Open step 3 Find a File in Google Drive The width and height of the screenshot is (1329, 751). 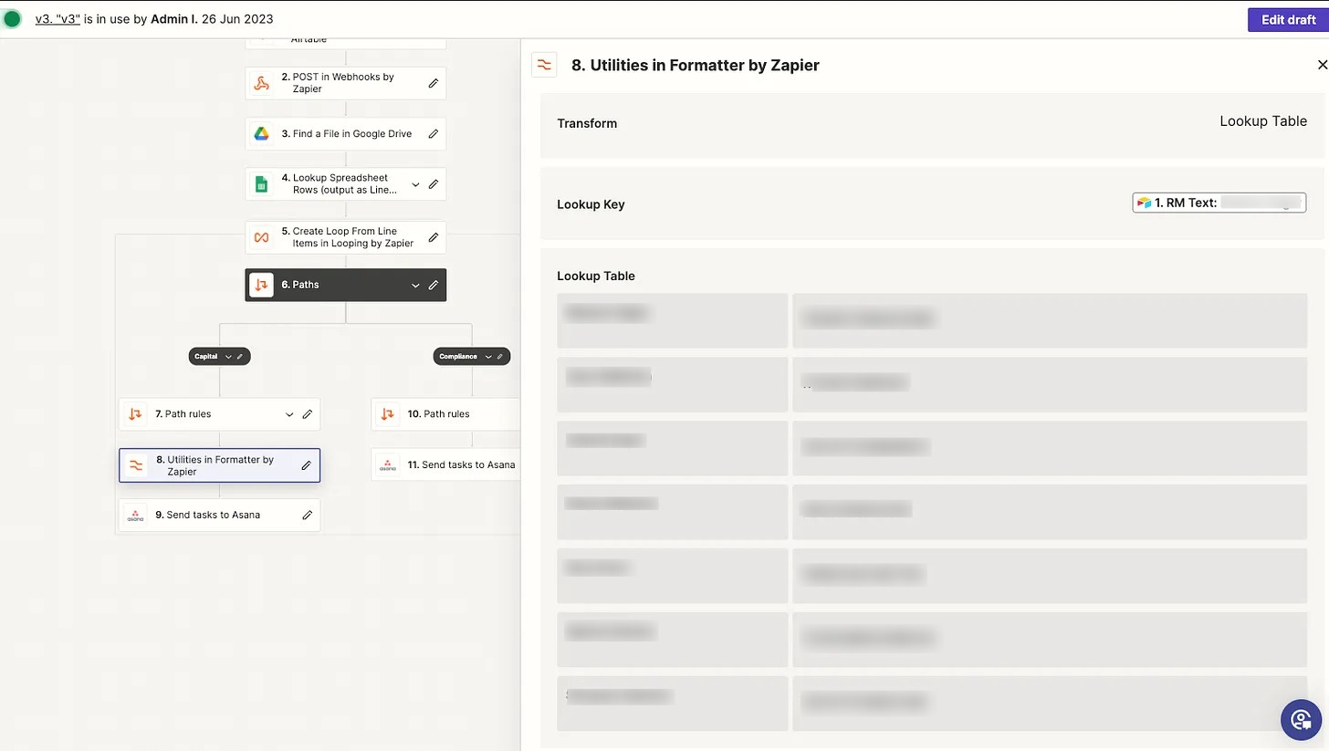345,133
